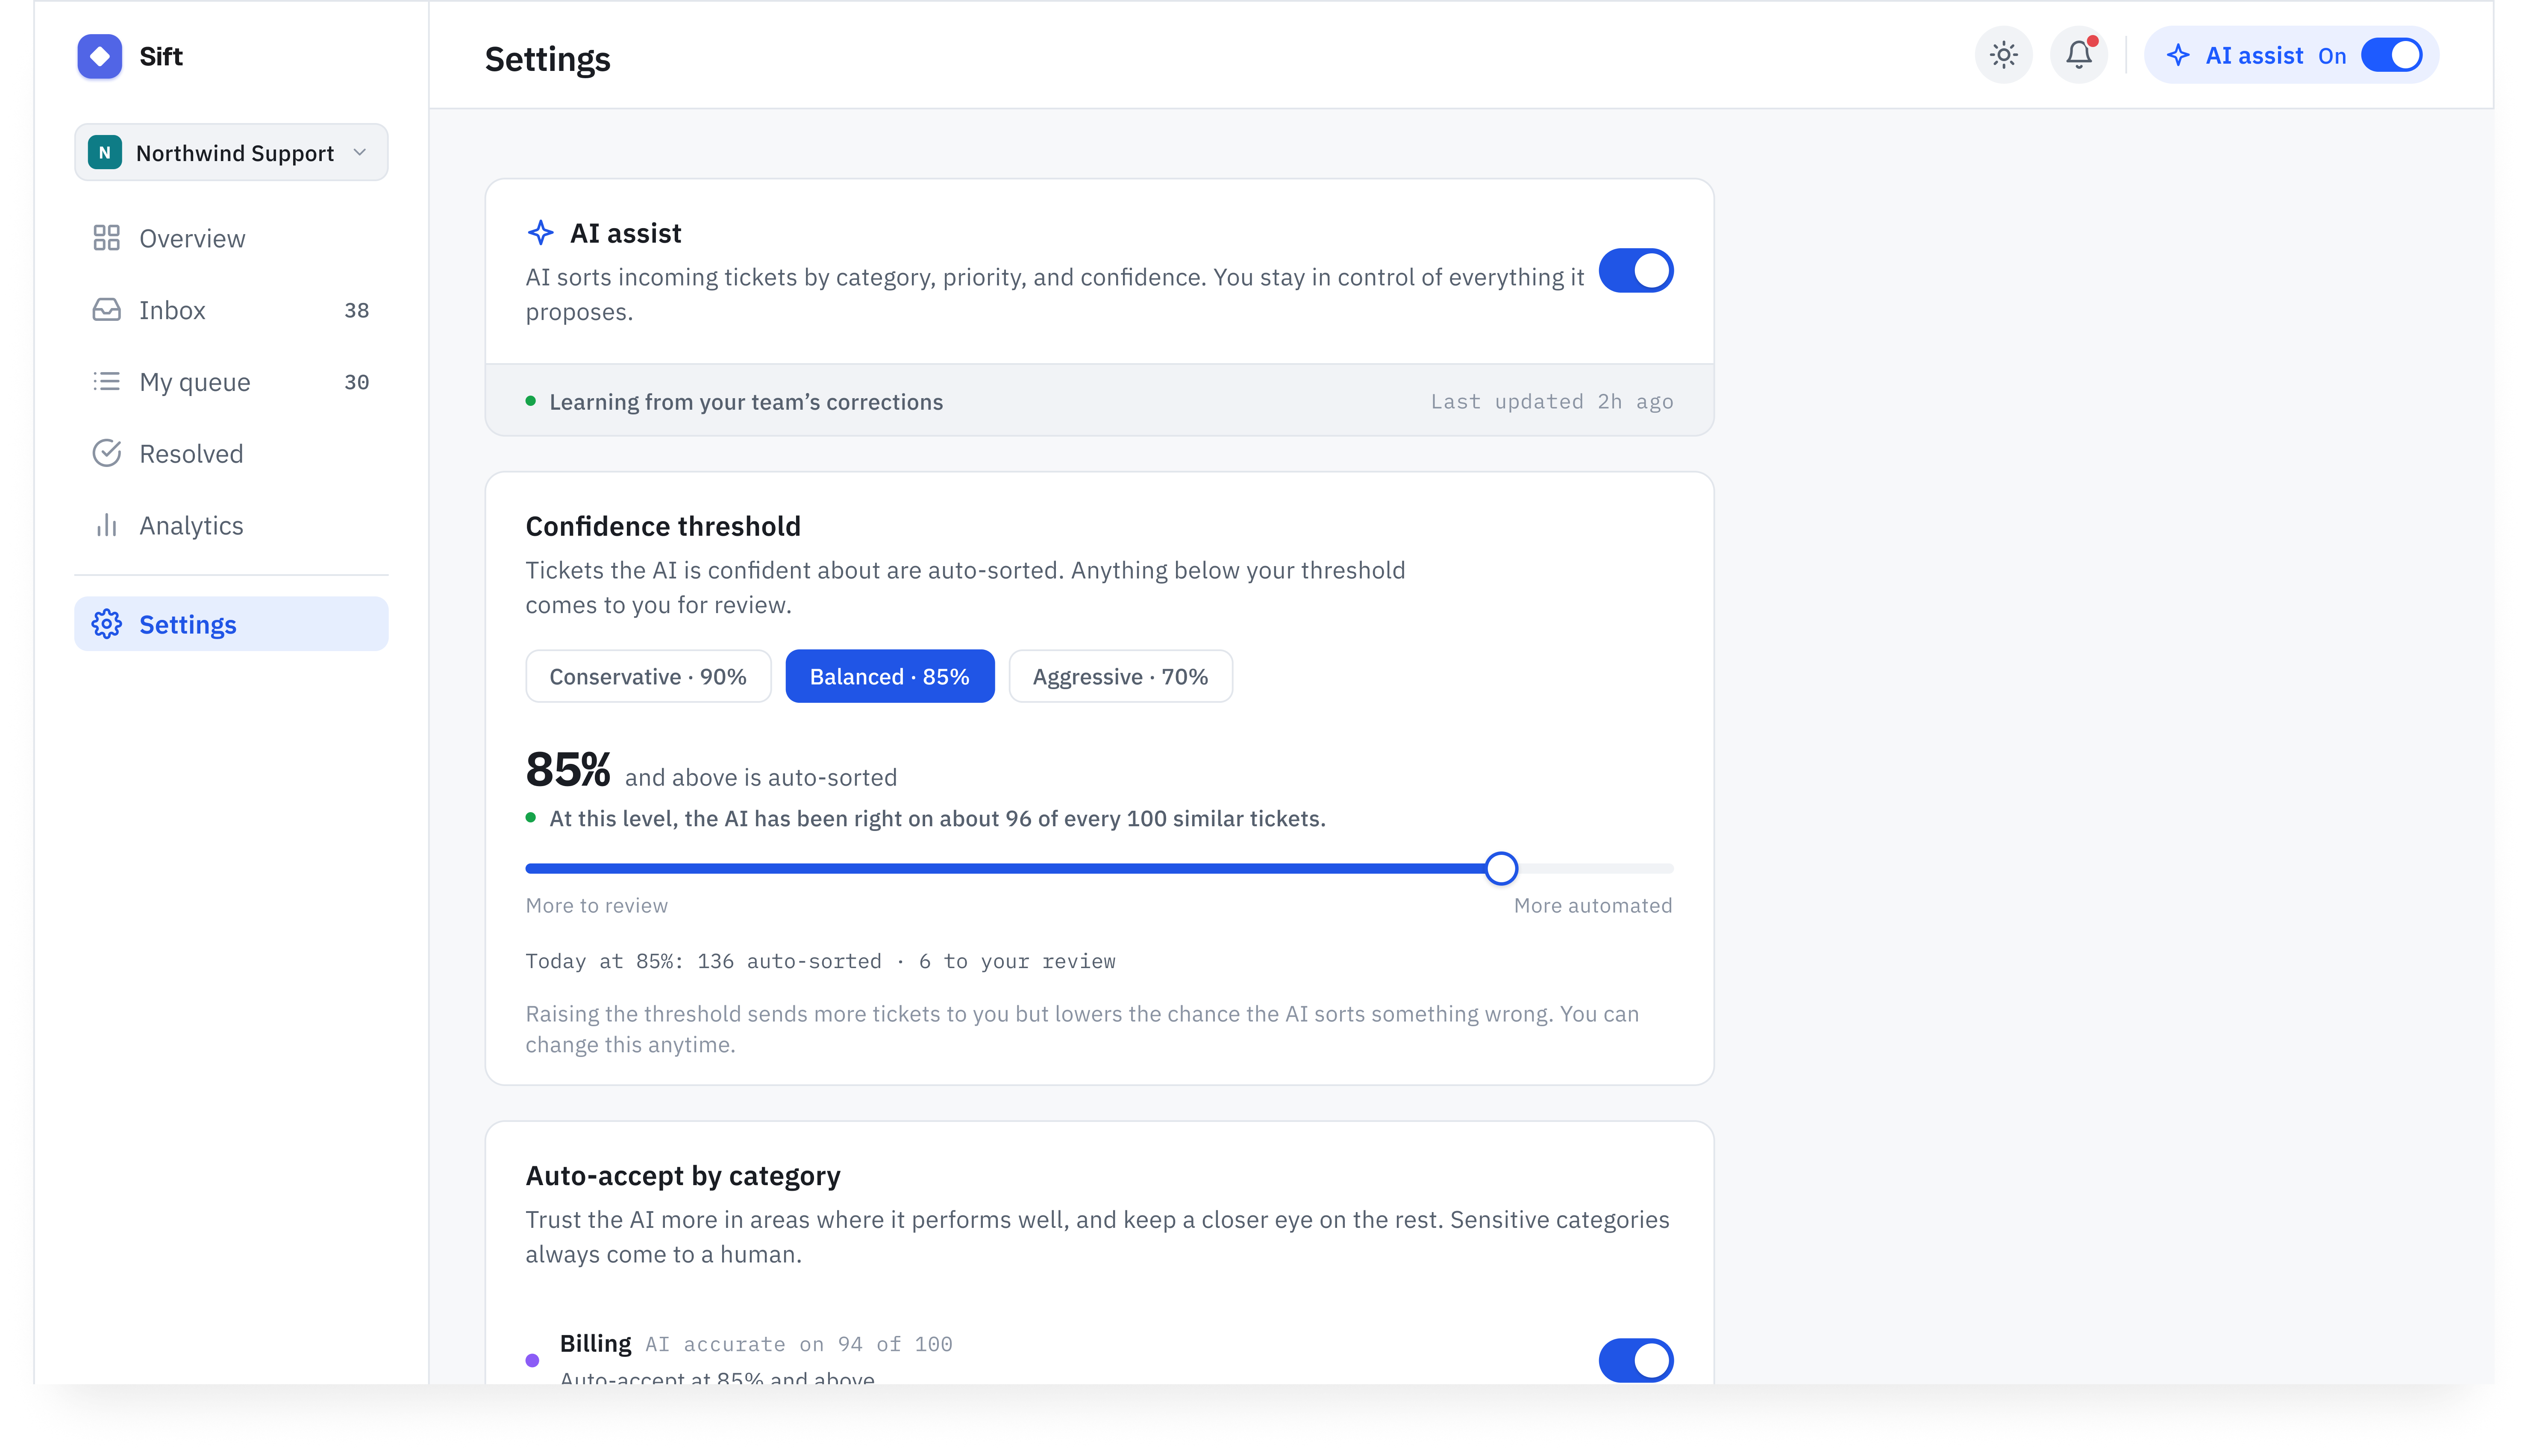Viewport: 2528px width, 1456px height.
Task: Click the Analytics bar chart icon
Action: [x=106, y=525]
